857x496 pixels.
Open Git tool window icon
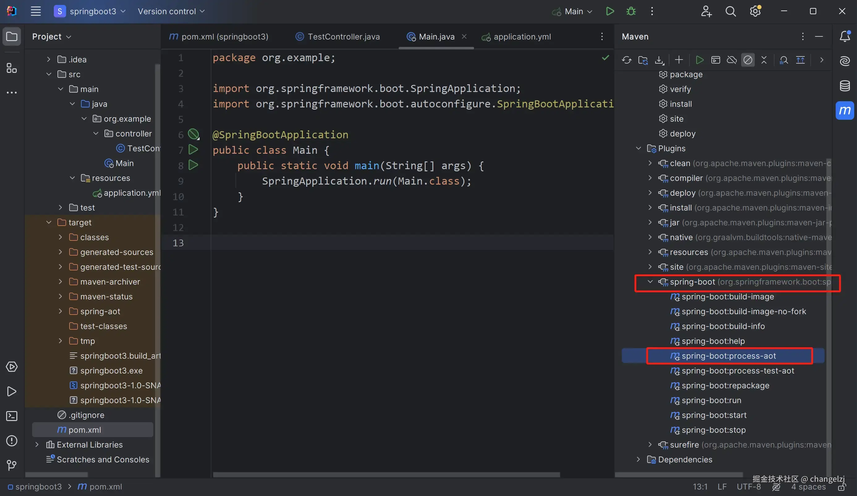point(11,465)
